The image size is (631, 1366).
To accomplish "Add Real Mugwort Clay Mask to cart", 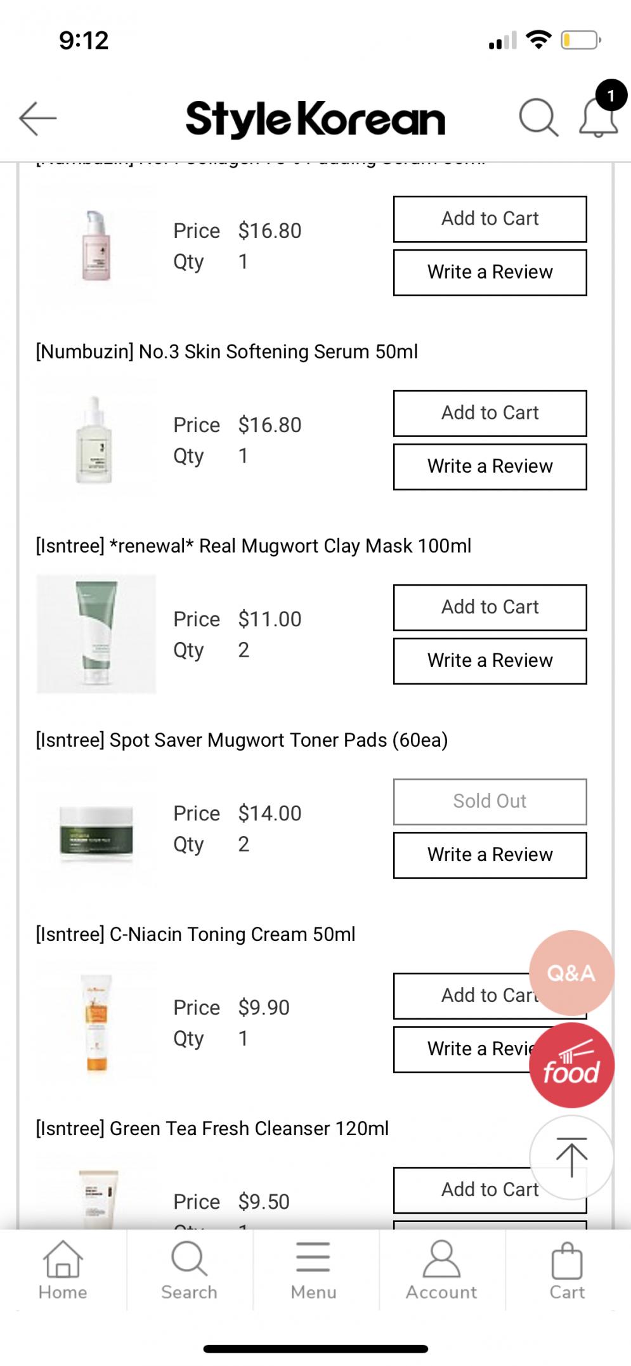I will [490, 607].
